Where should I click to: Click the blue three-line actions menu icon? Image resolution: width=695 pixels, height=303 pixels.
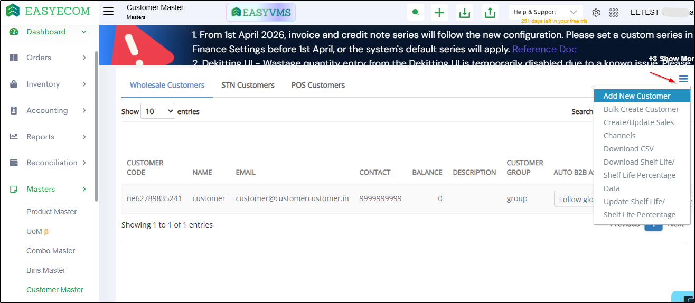click(x=683, y=79)
